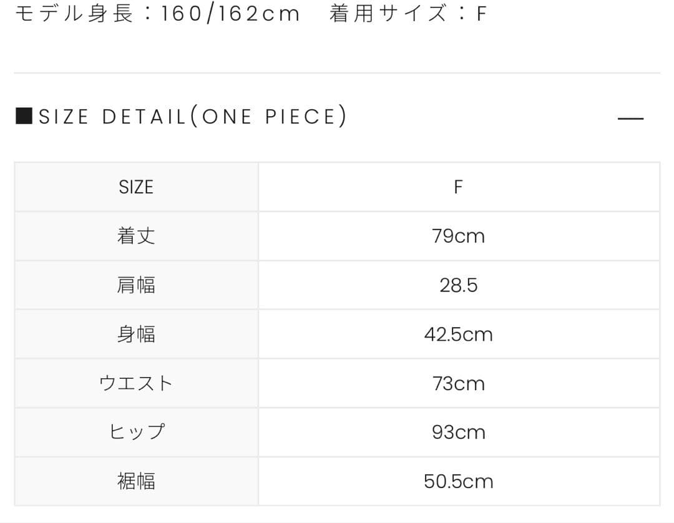Select the 42.5cm measurement value
Image resolution: width=674 pixels, height=523 pixels.
point(459,334)
